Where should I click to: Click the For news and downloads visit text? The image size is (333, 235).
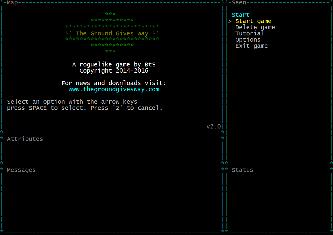114,83
